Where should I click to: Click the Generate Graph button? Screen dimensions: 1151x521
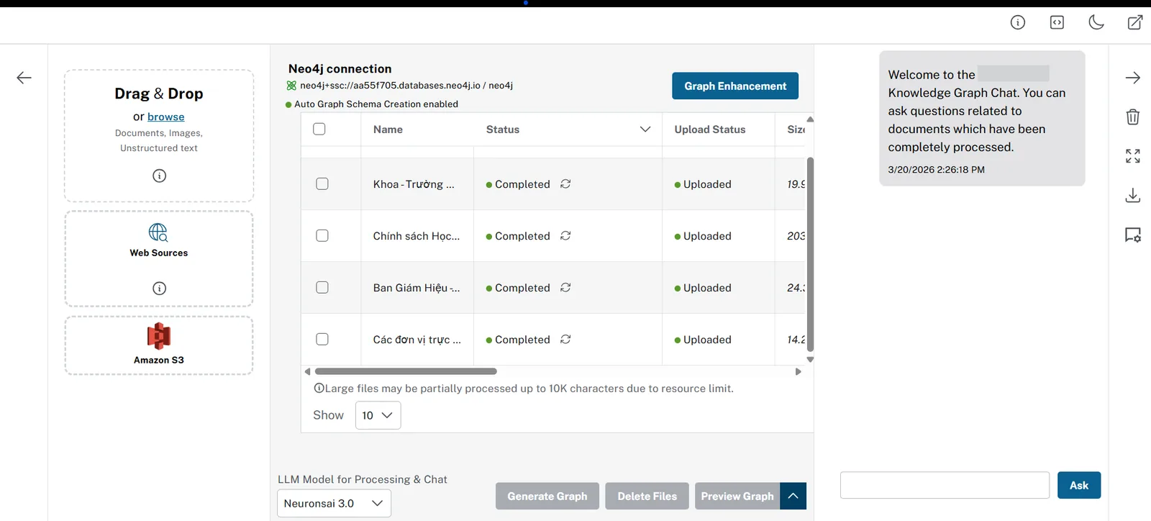[547, 496]
